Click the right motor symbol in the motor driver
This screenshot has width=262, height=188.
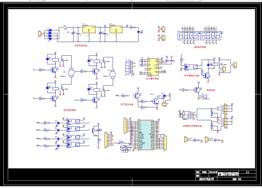click(112, 74)
